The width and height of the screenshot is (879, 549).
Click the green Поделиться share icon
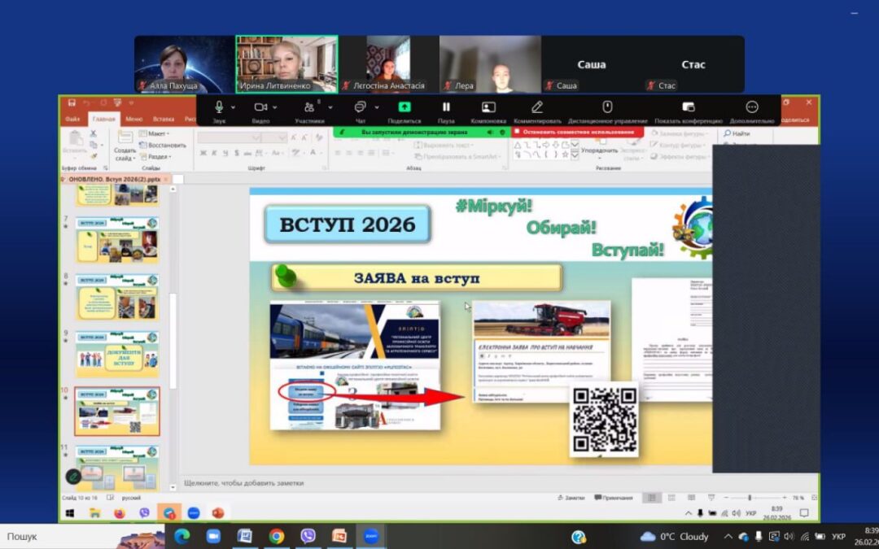click(x=405, y=107)
